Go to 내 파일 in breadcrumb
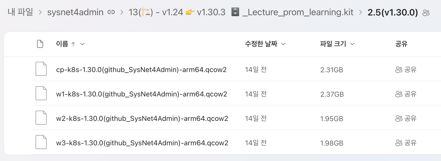441x161 pixels. click(x=20, y=12)
